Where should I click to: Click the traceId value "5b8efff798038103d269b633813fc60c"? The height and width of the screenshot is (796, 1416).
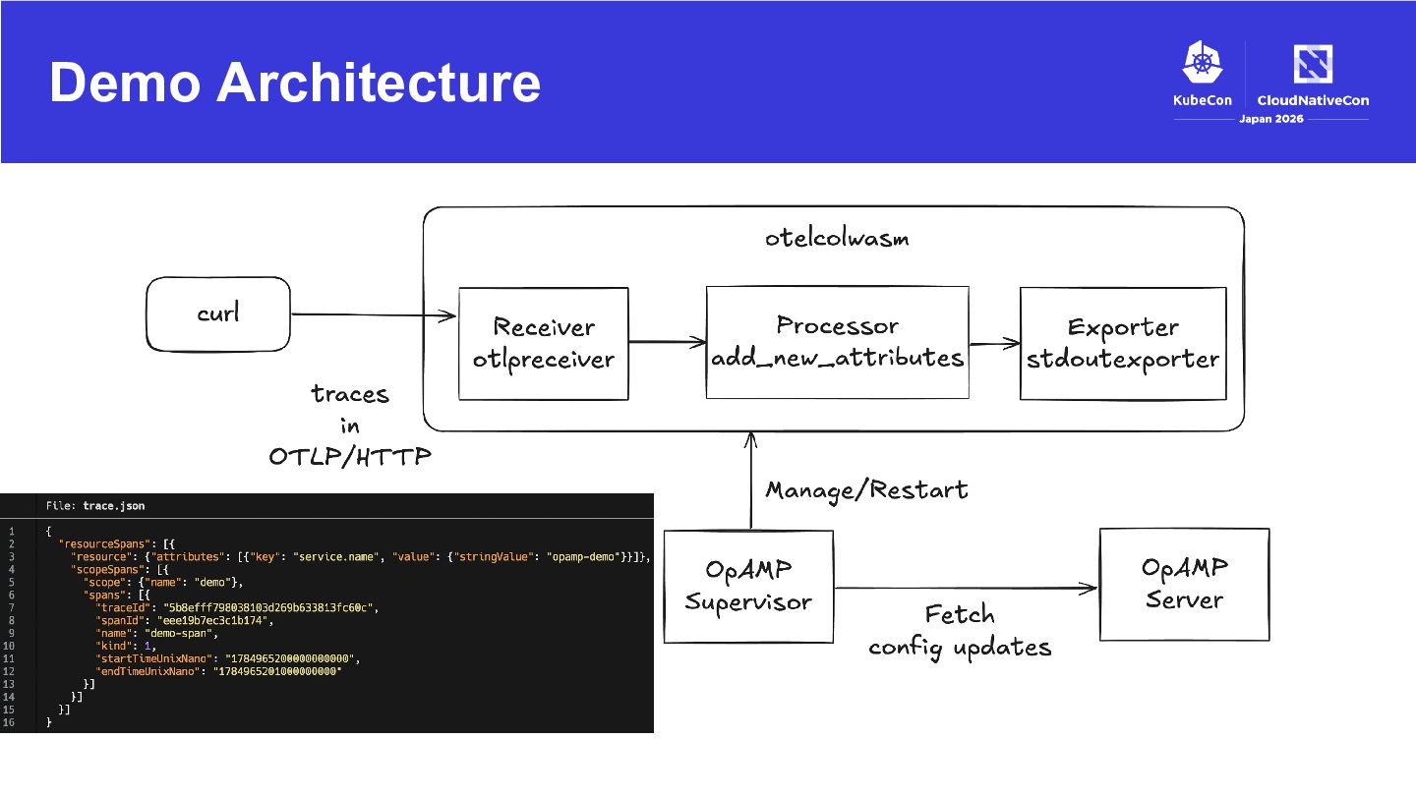(268, 607)
